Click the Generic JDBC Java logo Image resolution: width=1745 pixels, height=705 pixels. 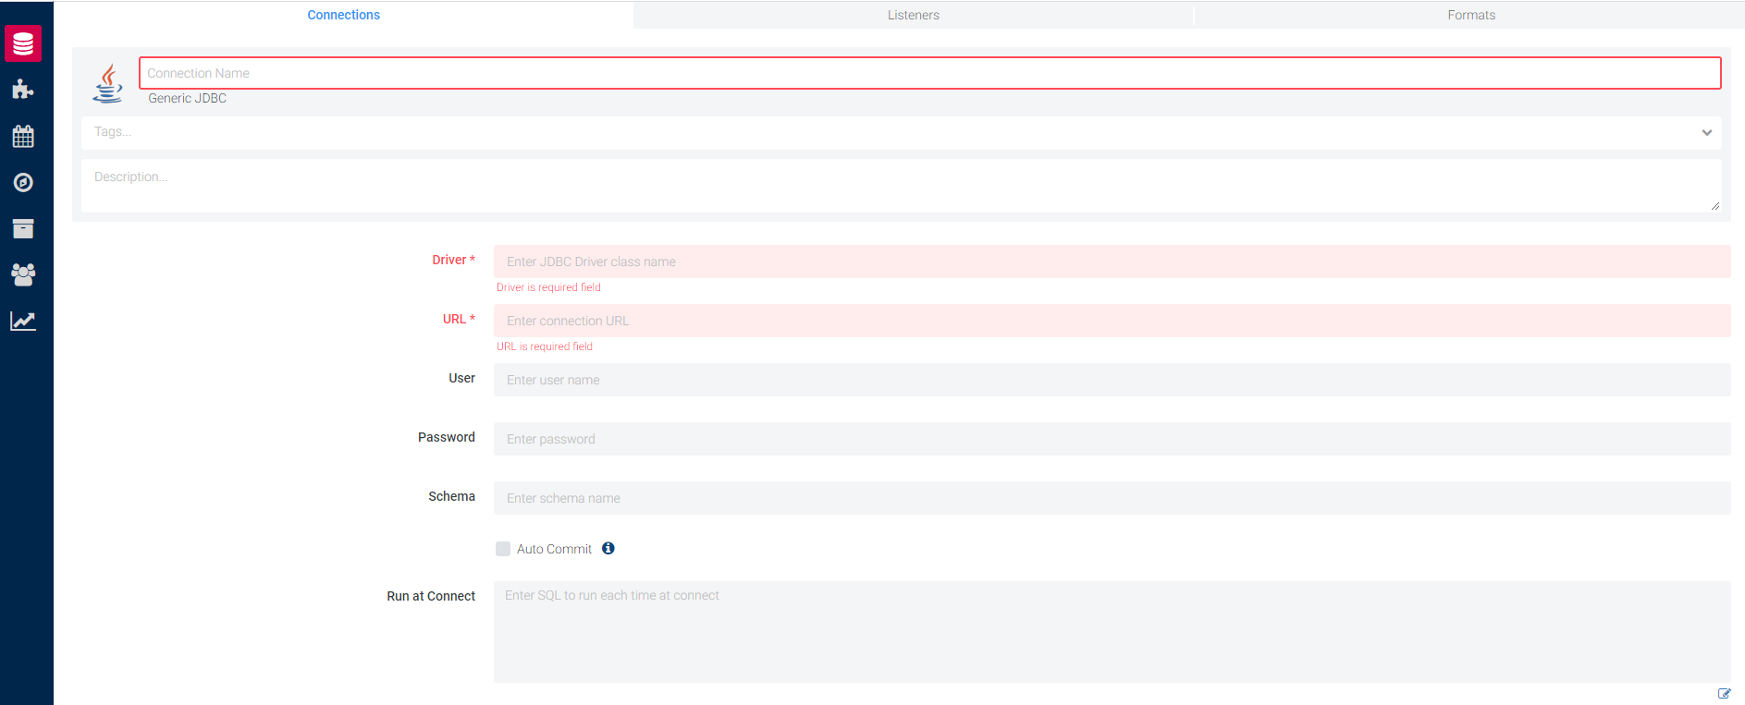108,83
